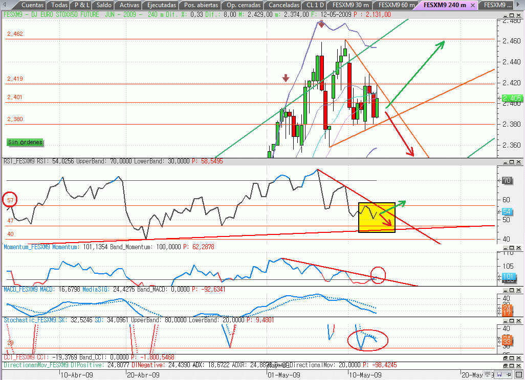
Task: Click the save layout floppy icon in the status bar
Action: pos(499,374)
